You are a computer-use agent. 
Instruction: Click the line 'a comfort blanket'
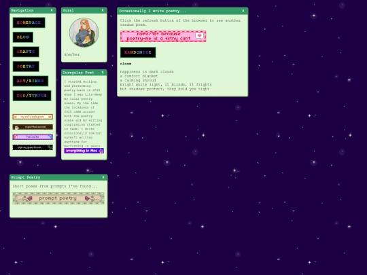tap(139, 76)
